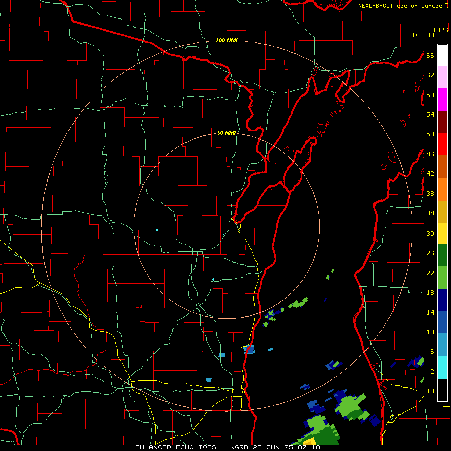Click the "100 NMI" range ring label

[x=227, y=40]
